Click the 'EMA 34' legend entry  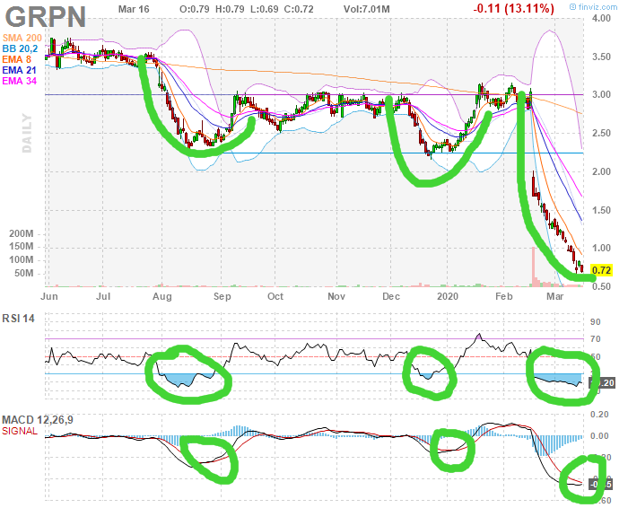(x=19, y=82)
